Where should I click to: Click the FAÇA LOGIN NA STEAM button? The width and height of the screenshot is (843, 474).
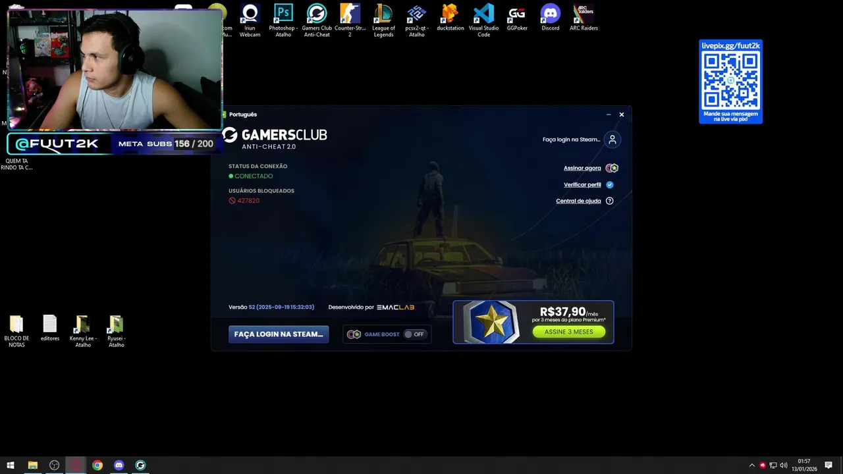[x=279, y=334]
